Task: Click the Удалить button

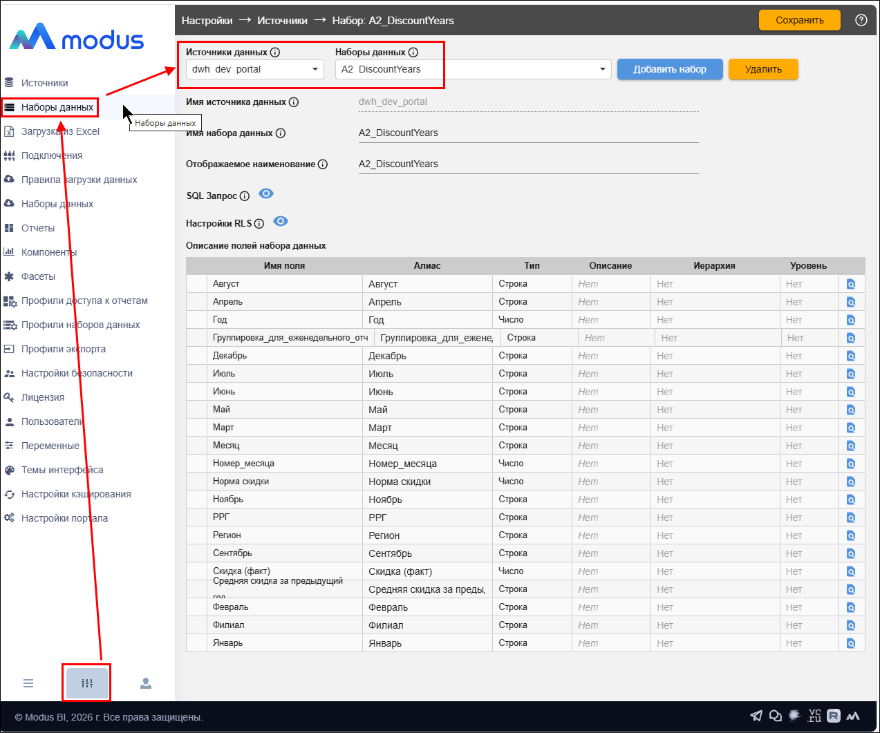Action: (763, 69)
